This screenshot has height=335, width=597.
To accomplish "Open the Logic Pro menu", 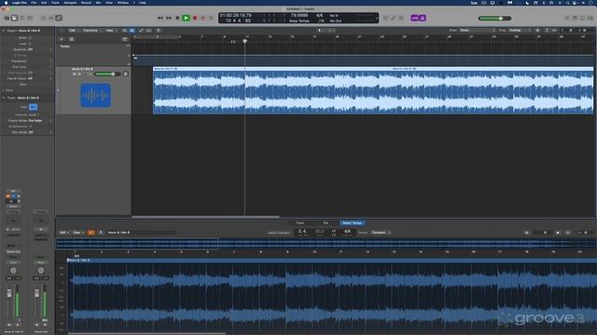I will (x=19, y=3).
